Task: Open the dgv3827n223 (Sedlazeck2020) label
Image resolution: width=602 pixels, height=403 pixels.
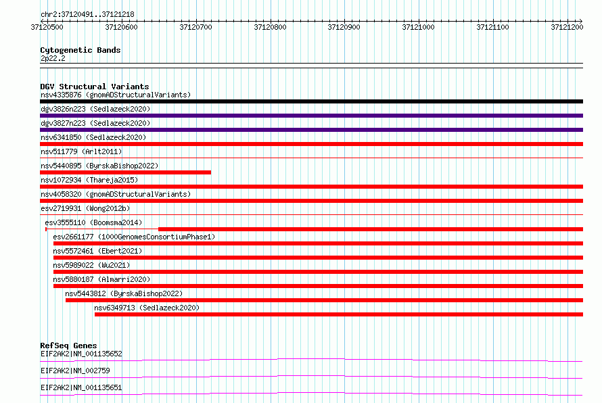Action: (x=95, y=123)
